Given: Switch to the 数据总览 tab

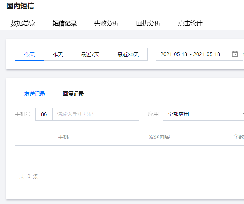Looking at the screenshot, I should (23, 23).
